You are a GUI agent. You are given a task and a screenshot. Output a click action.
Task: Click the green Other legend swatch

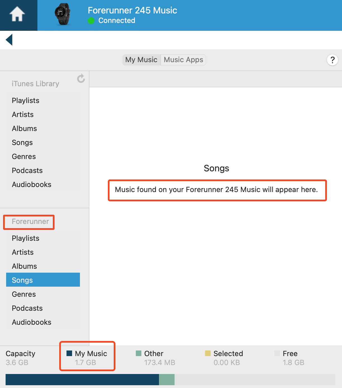(139, 353)
